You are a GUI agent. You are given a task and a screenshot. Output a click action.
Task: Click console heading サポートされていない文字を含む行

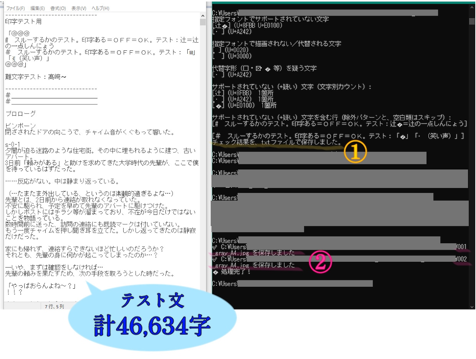pos(332,117)
